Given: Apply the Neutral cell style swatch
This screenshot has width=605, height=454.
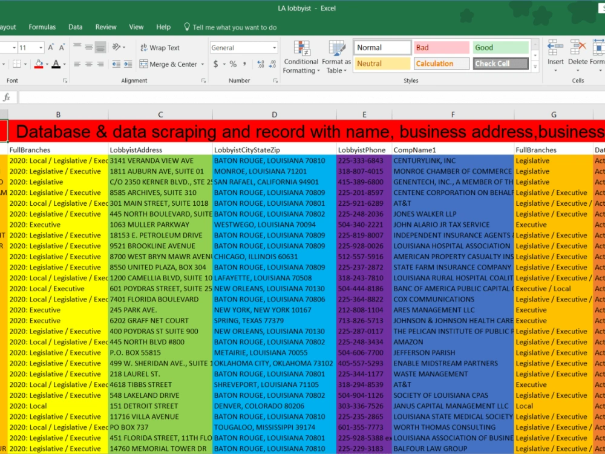Looking at the screenshot, I should (382, 64).
